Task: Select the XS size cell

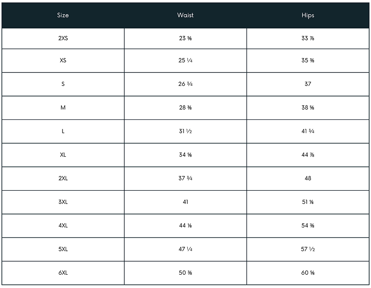Action: pos(63,60)
